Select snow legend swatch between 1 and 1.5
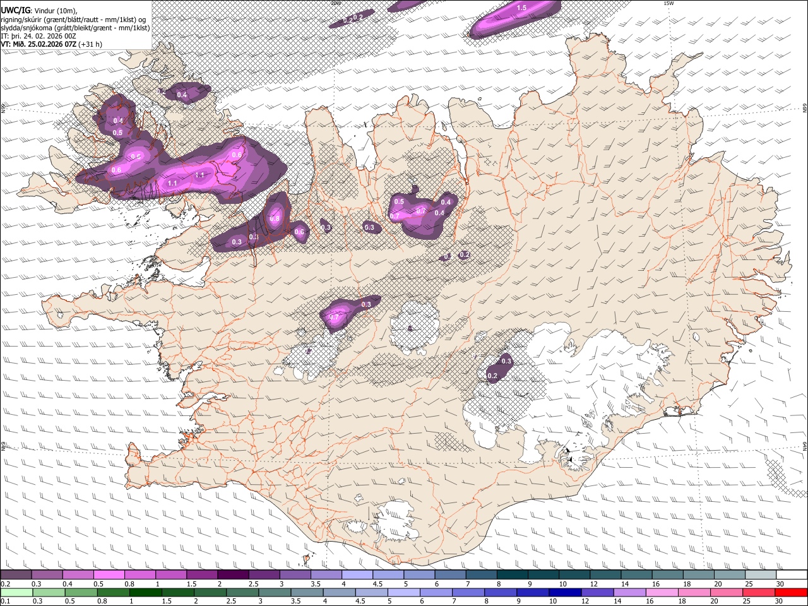The height and width of the screenshot is (606, 808). coord(170,575)
